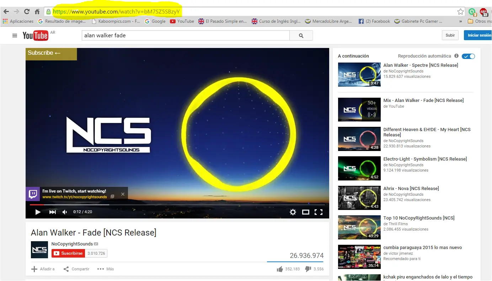Seek the video using the progress bar
Viewport: 492px width, 281px height.
[177, 205]
